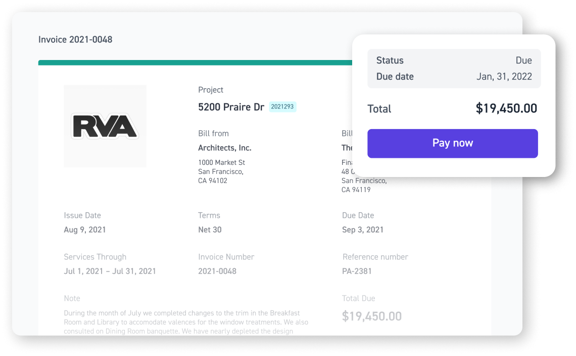Click the 5200 Praire Dr project name
576x356 pixels.
click(231, 107)
